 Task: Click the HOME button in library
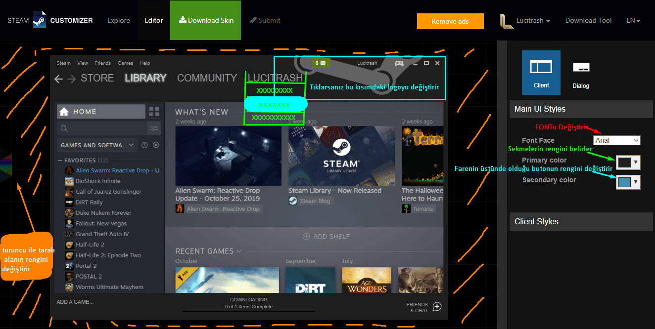[x=101, y=112]
